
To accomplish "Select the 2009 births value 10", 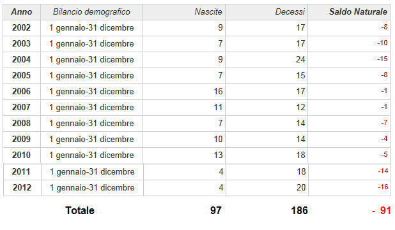I will (218, 139).
